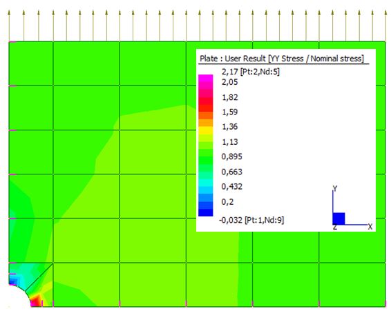The image size is (391, 311).
Task: Click the magenta swatch at legend top
Action: (205, 79)
